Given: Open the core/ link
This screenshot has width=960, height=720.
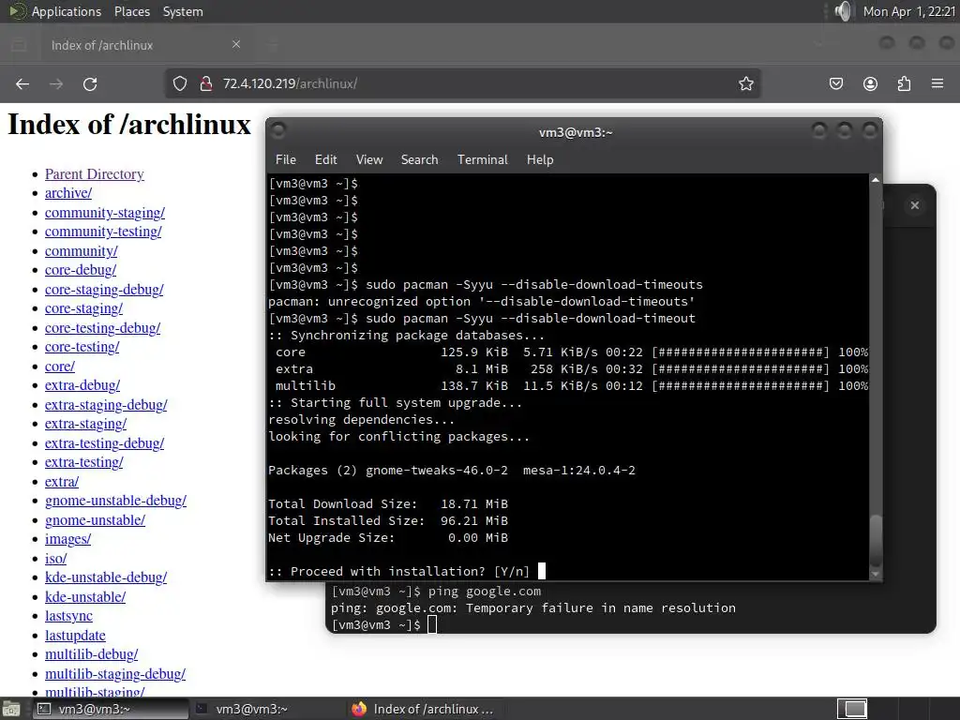Looking at the screenshot, I should 59,367.
